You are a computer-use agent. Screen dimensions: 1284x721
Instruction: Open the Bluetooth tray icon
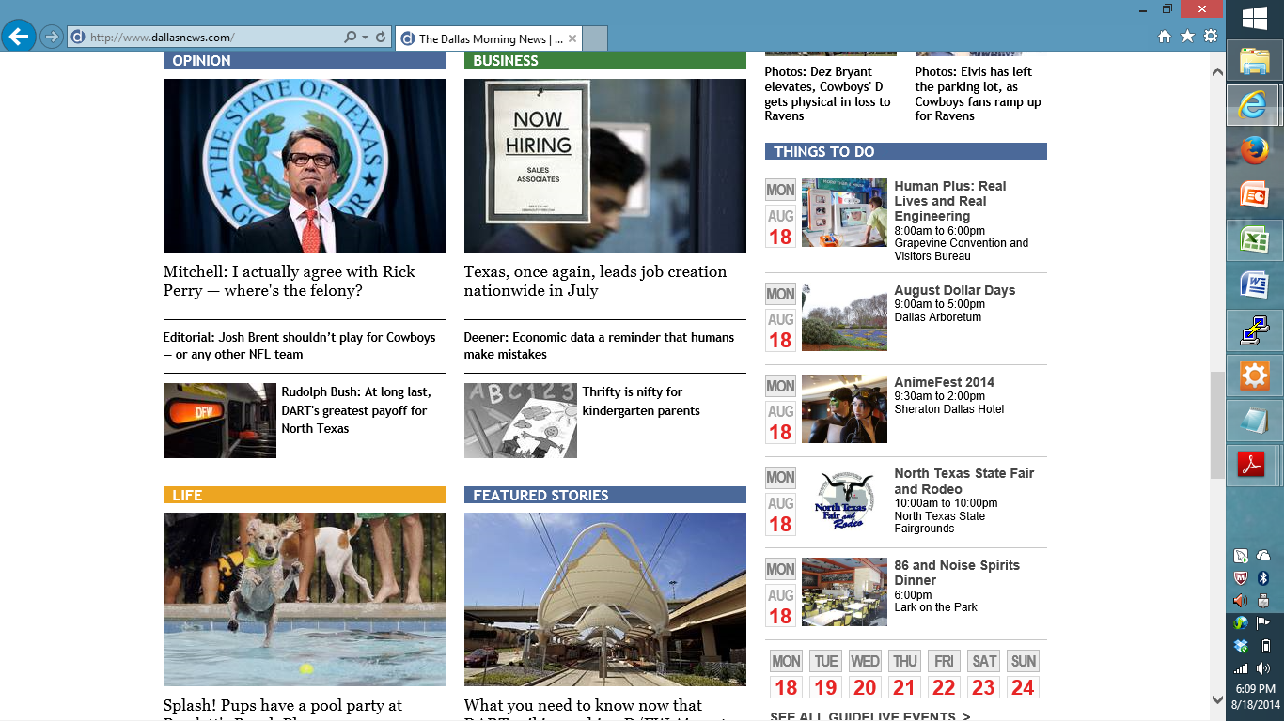click(1263, 578)
